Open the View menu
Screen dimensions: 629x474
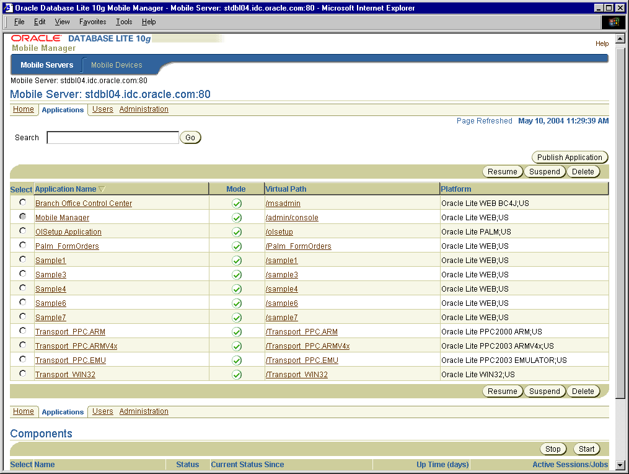(x=62, y=22)
